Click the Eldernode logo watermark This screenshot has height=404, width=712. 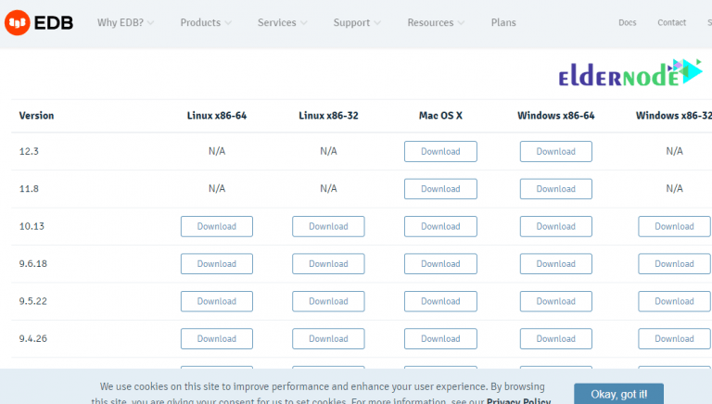(x=629, y=75)
